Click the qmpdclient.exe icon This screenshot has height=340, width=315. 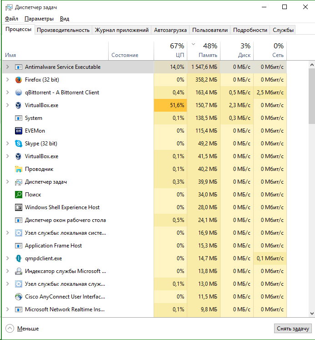(x=18, y=258)
